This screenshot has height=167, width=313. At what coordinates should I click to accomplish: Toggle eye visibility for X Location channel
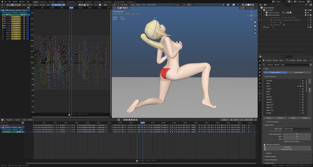tap(5, 17)
